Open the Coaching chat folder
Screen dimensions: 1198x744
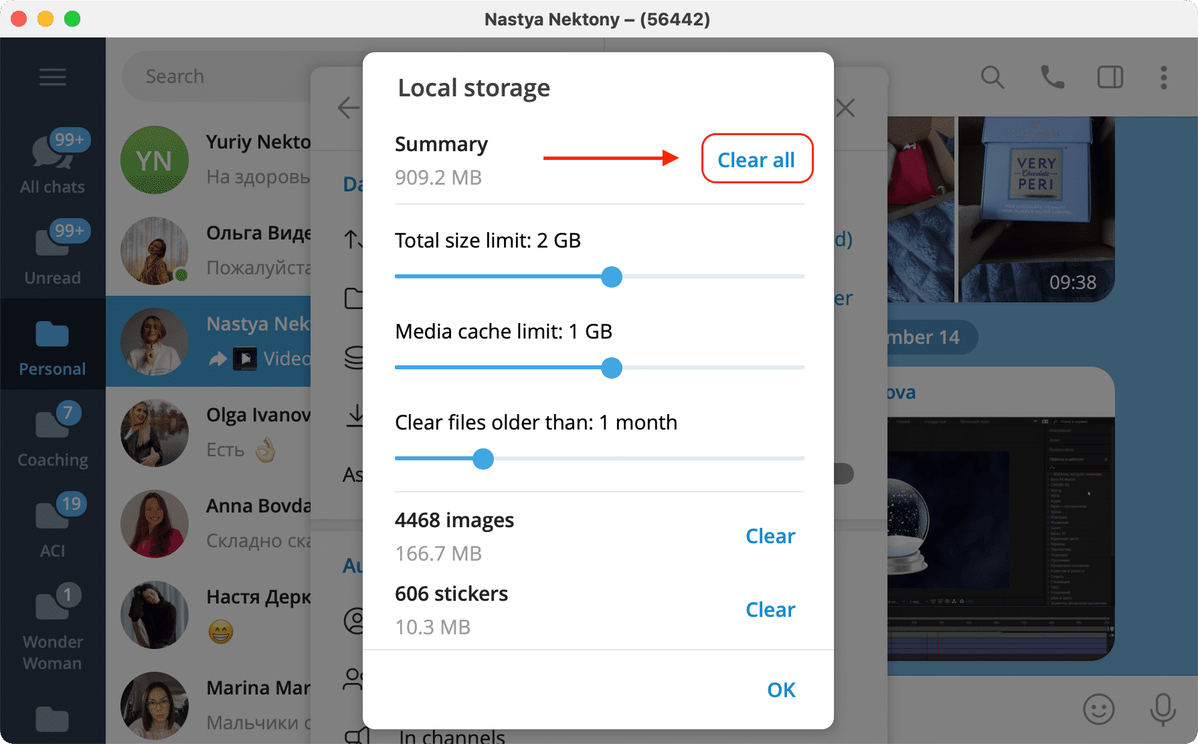52,434
